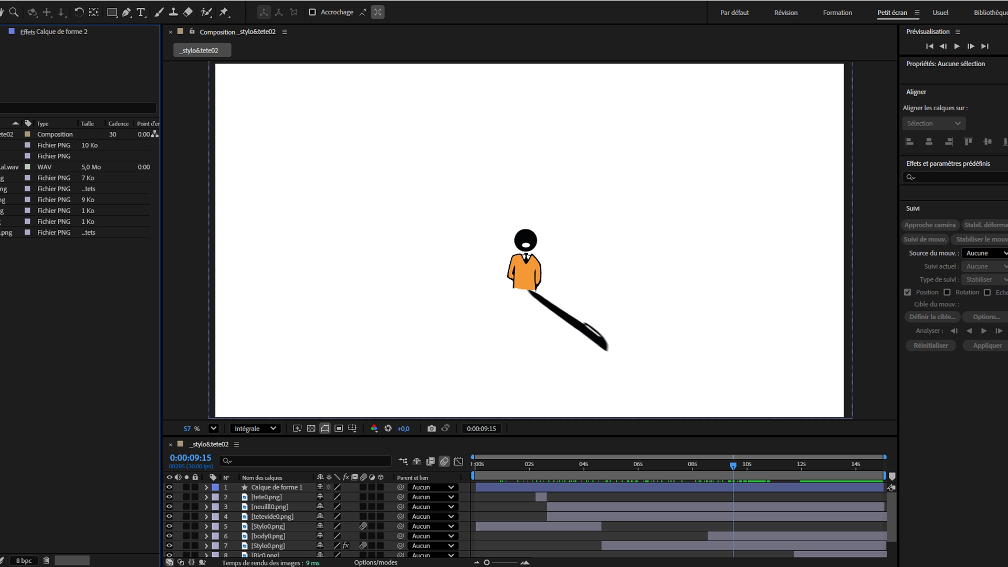Select the Clone Stamp tool
1008x567 pixels.
point(173,12)
